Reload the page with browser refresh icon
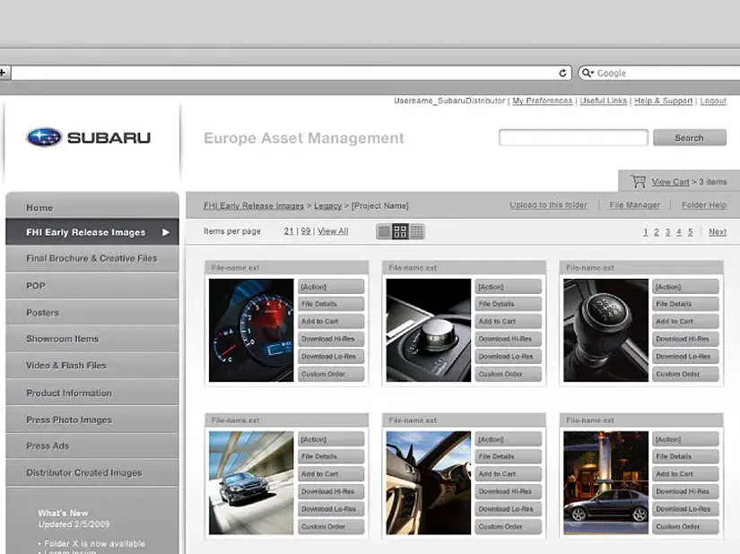 click(563, 74)
